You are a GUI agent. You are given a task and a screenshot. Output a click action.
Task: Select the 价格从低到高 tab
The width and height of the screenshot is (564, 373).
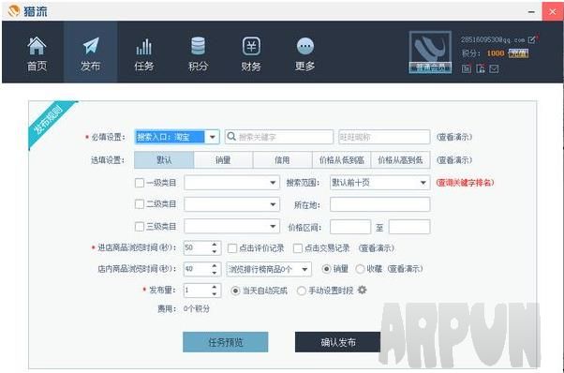click(x=341, y=160)
